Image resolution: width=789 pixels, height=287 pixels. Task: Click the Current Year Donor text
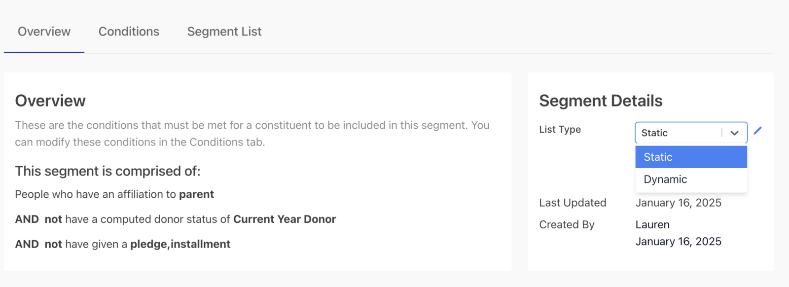pyautogui.click(x=285, y=219)
